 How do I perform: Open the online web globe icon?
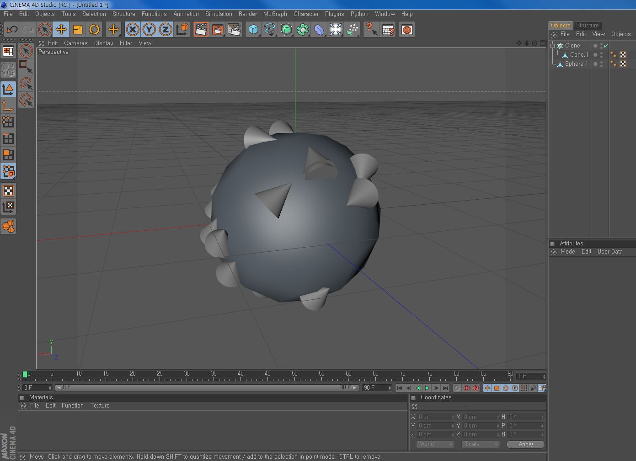pyautogui.click(x=406, y=30)
